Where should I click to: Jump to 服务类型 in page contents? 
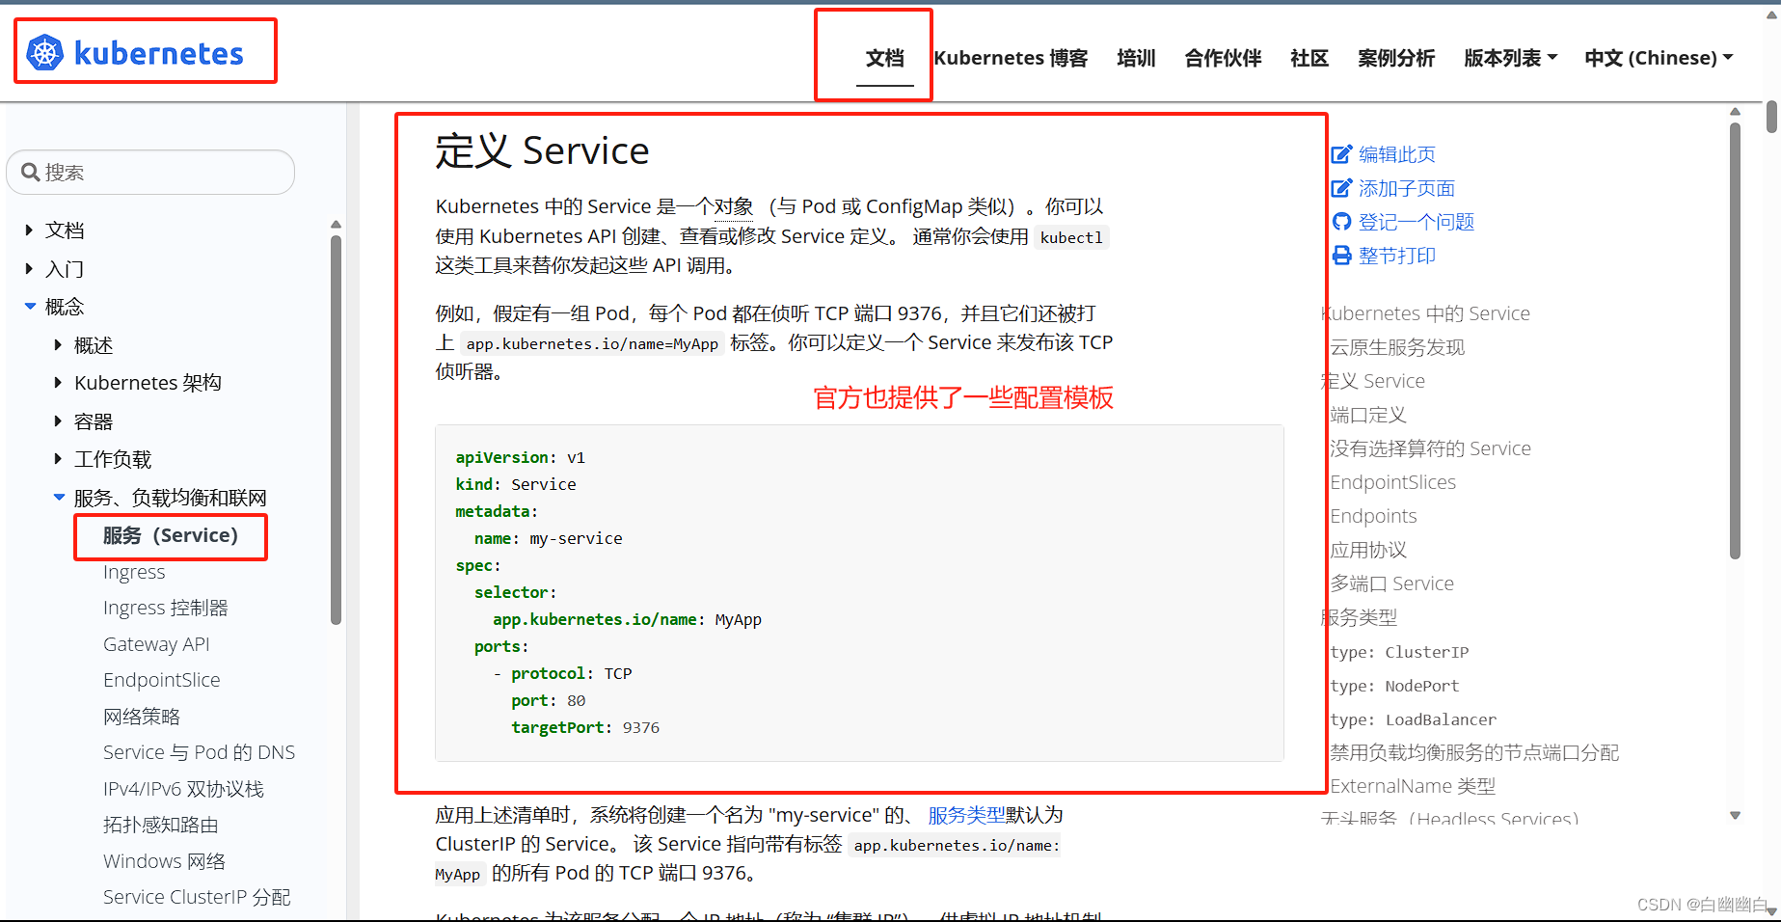pyautogui.click(x=1360, y=617)
